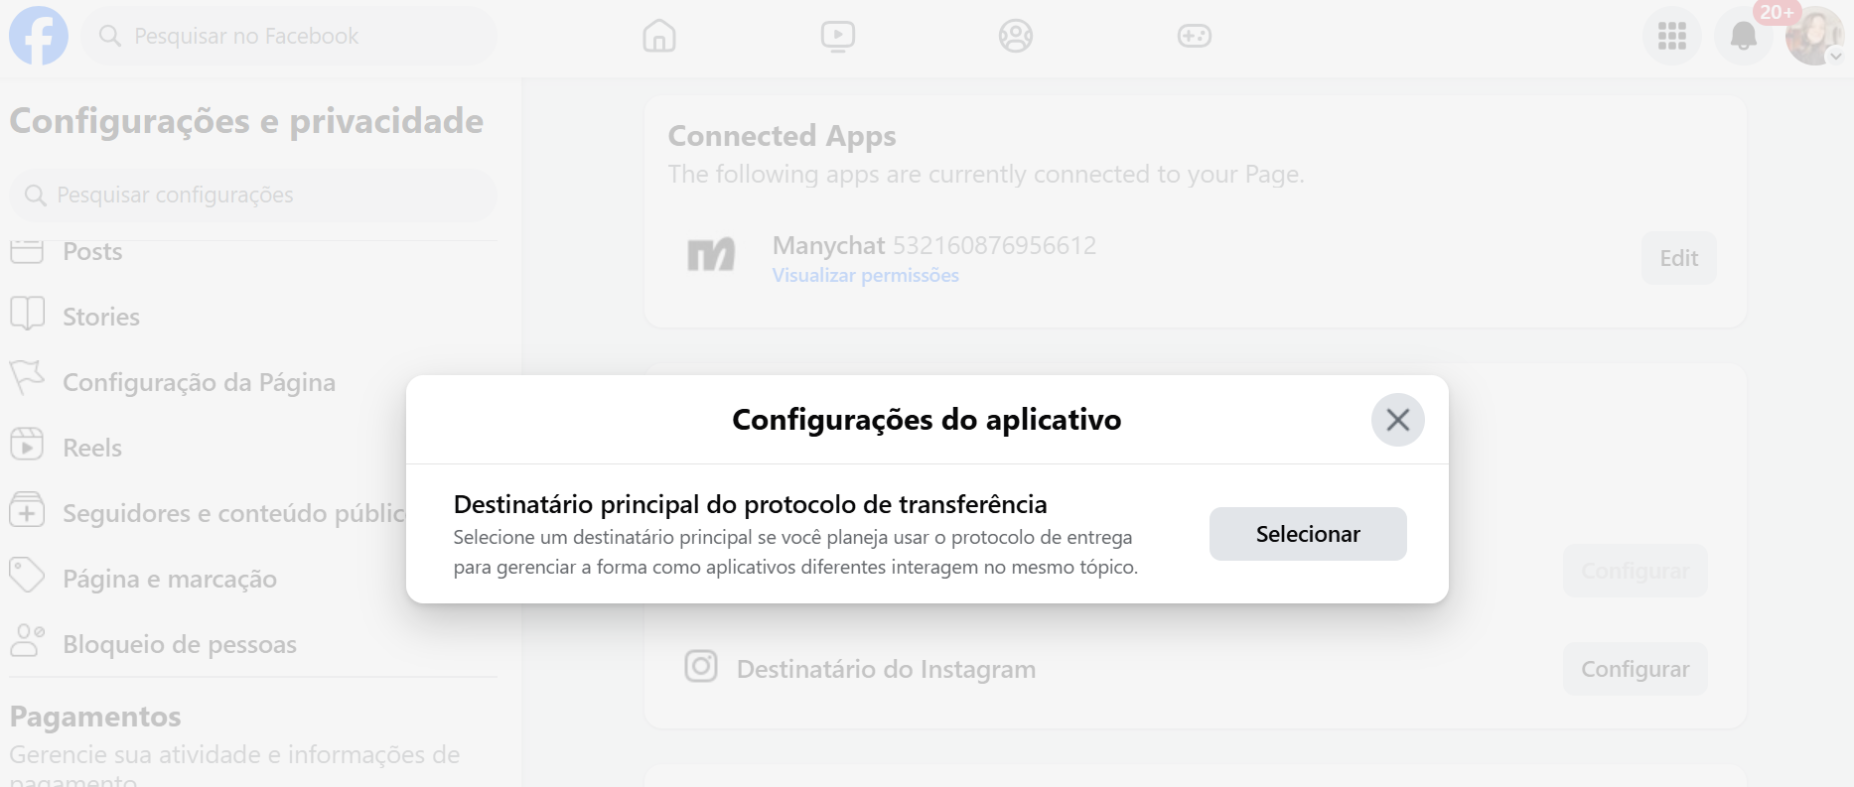Open the Visualizar permissões link
The height and width of the screenshot is (787, 1854).
pyautogui.click(x=866, y=275)
